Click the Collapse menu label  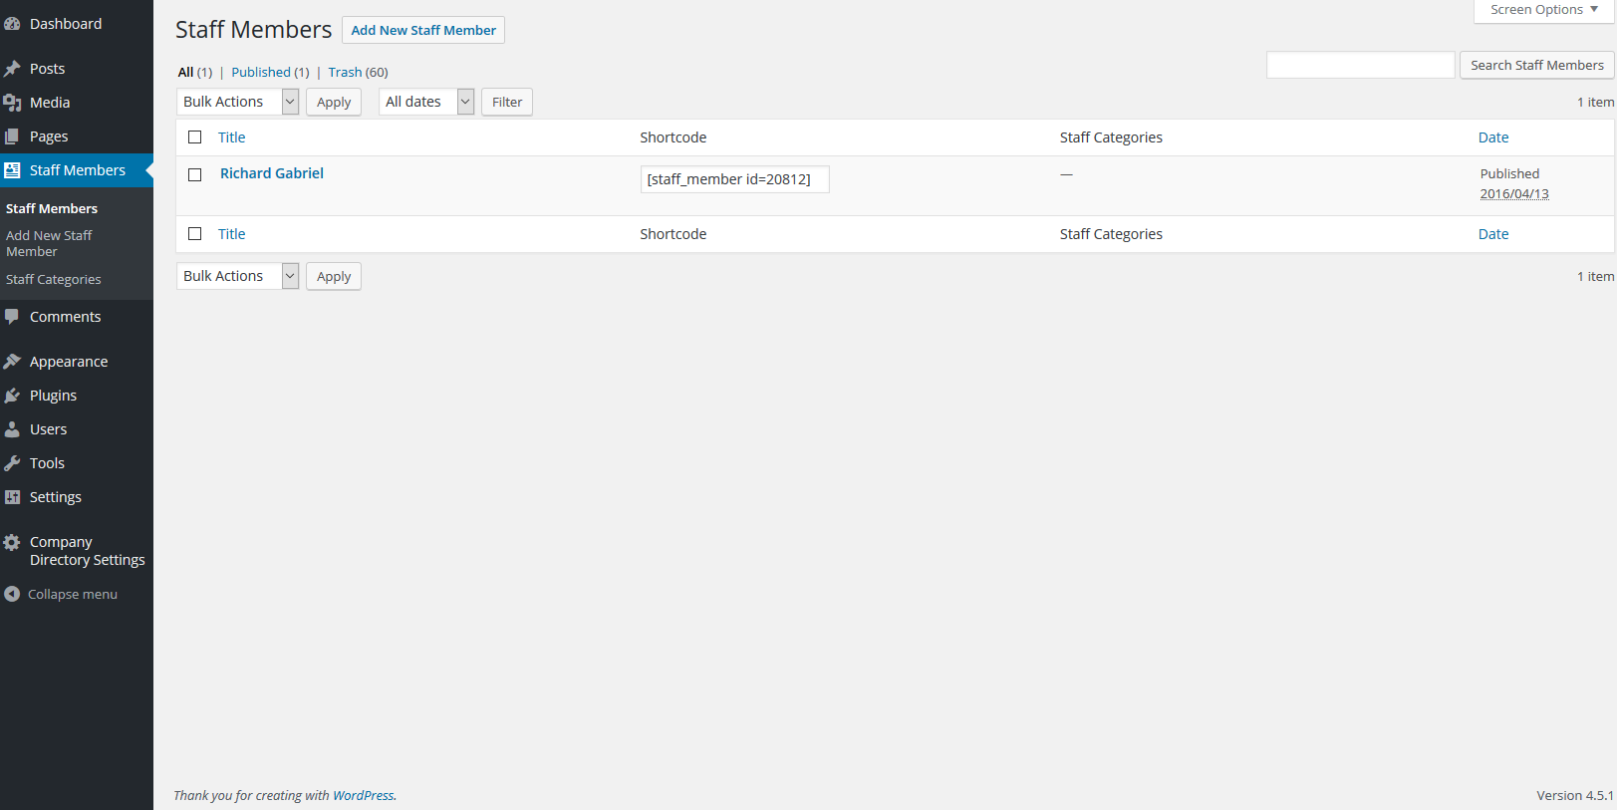tap(73, 594)
